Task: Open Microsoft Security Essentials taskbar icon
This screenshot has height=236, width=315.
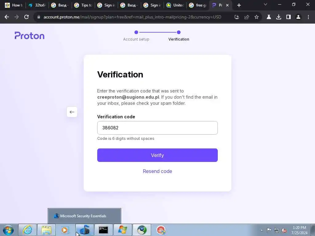Action: point(84,230)
